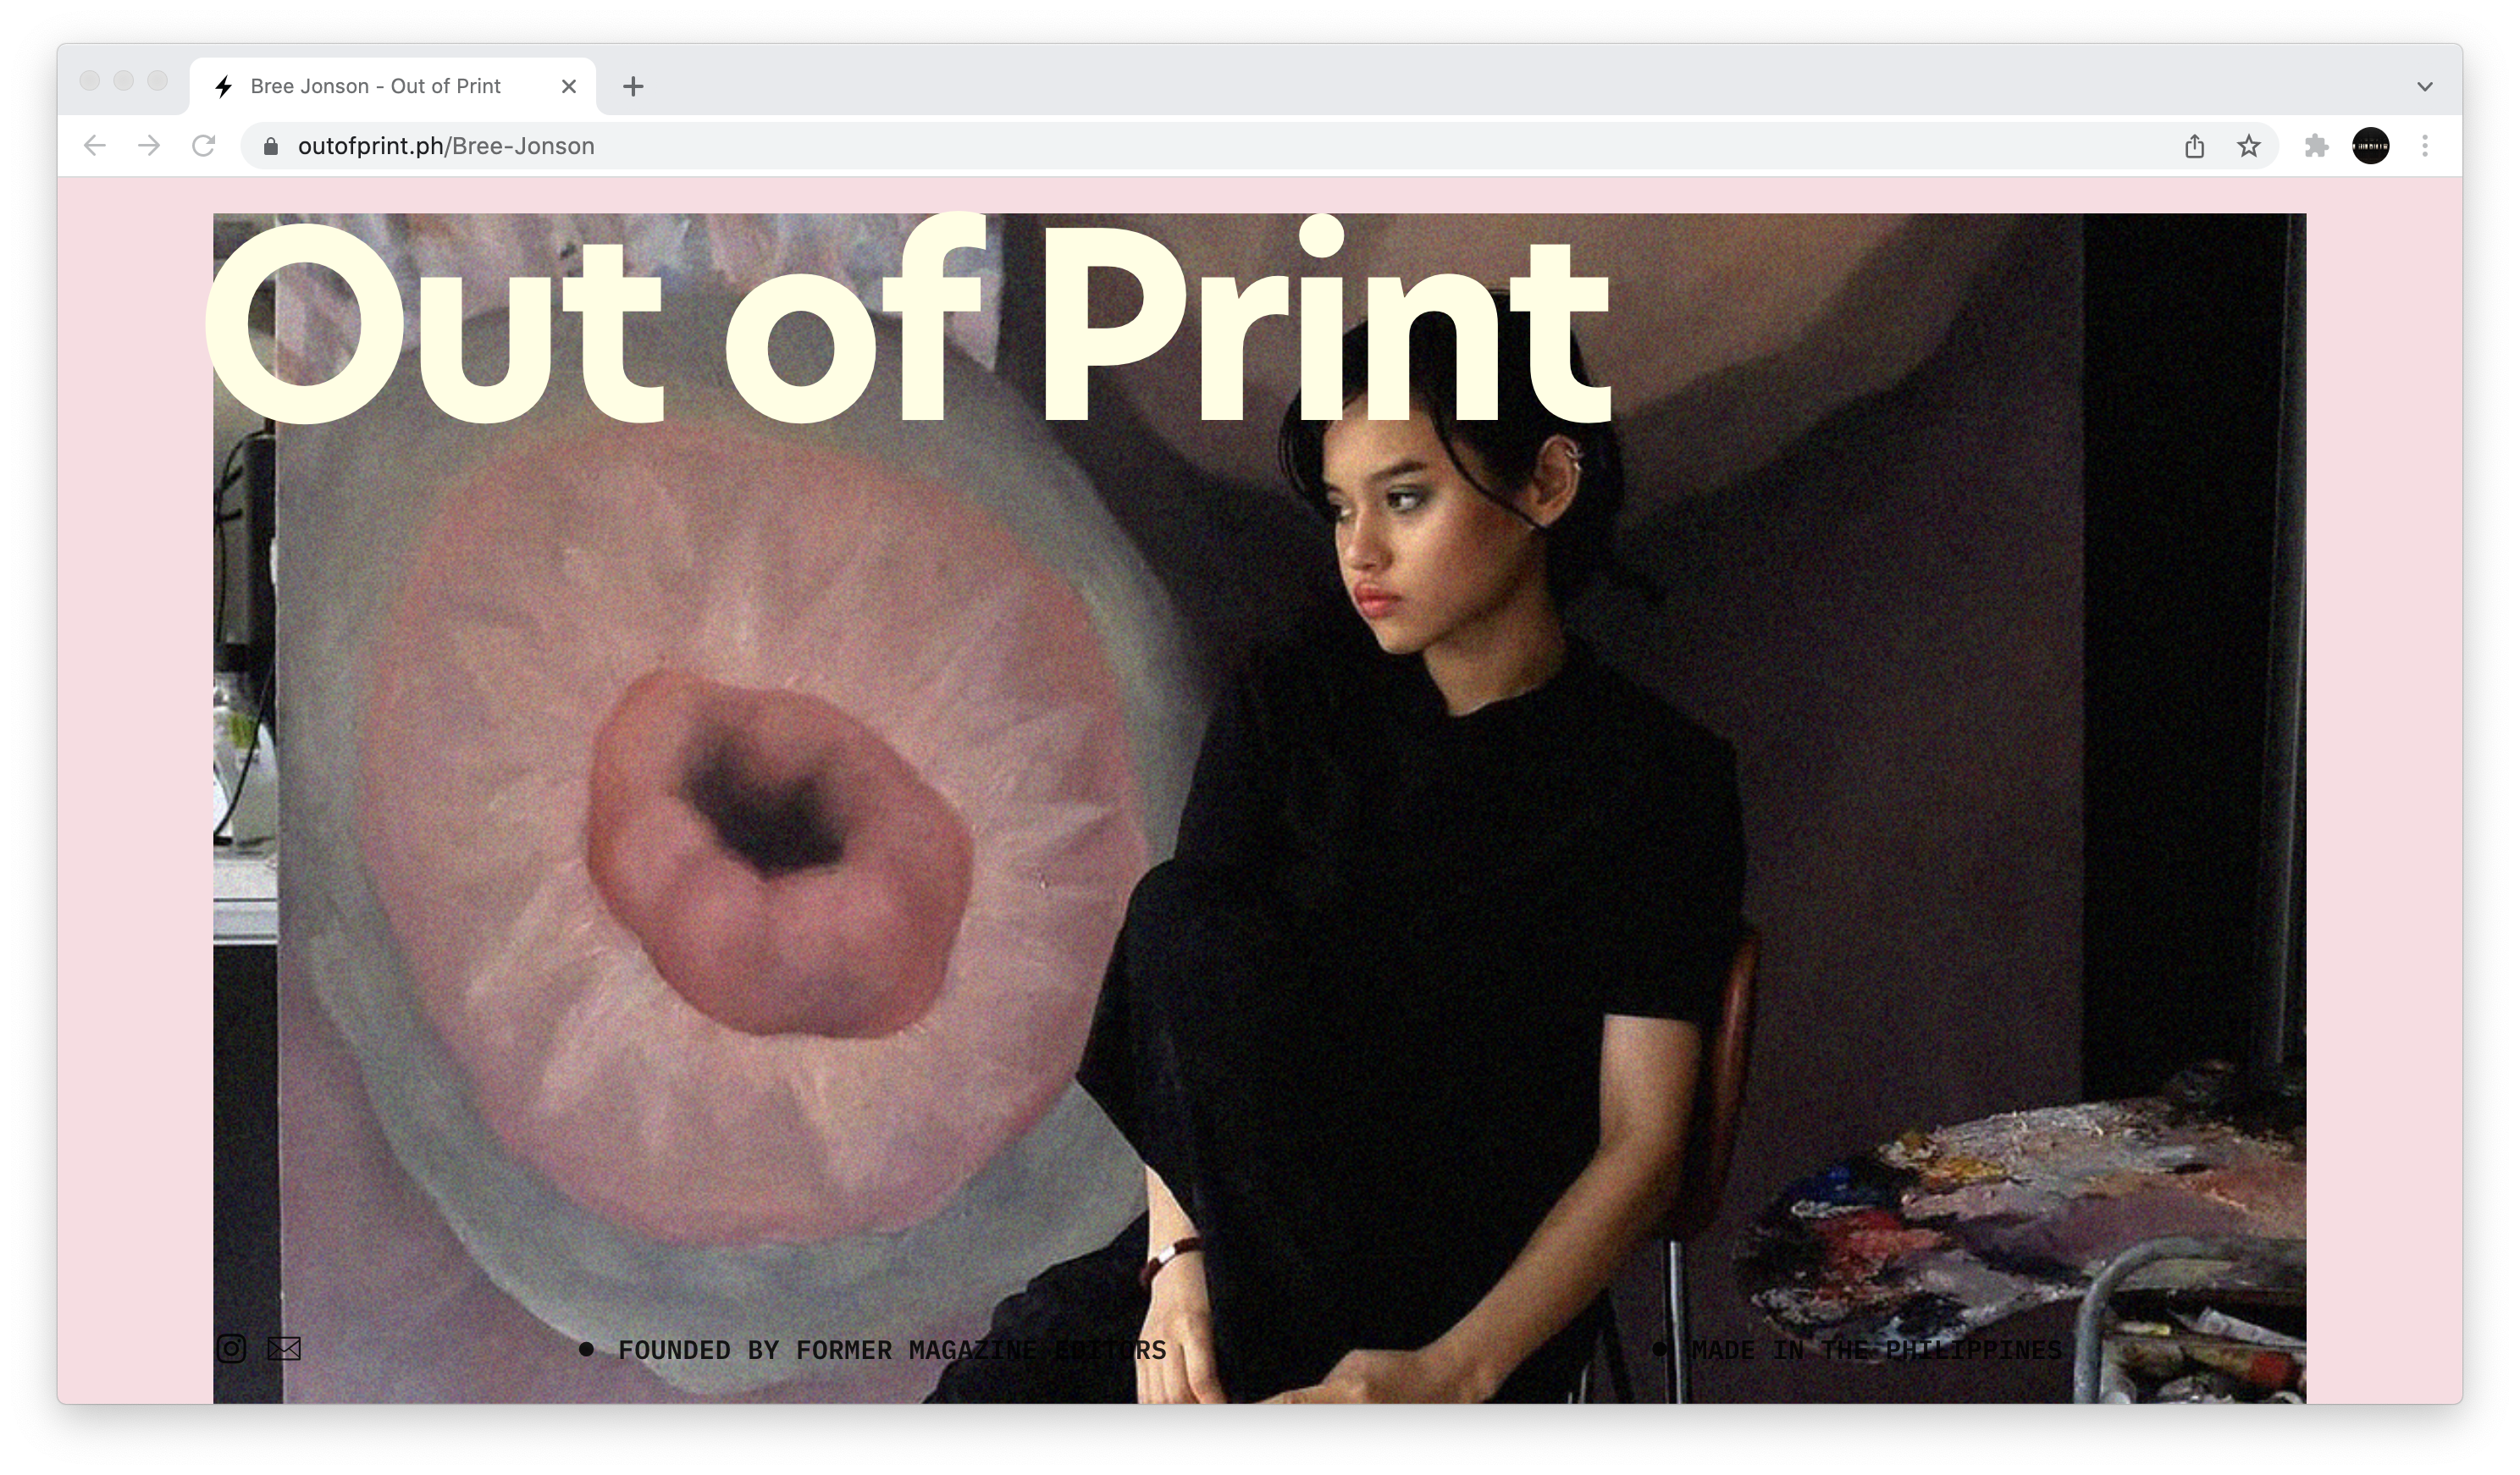Click Founded by Former Magazine Editors text
This screenshot has width=2520, height=1475.
[891, 1350]
